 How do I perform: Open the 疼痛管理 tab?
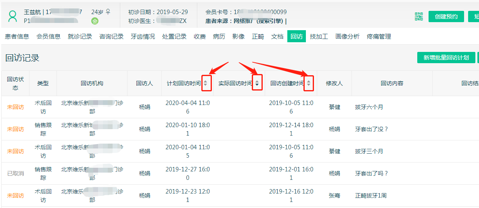pyautogui.click(x=379, y=37)
